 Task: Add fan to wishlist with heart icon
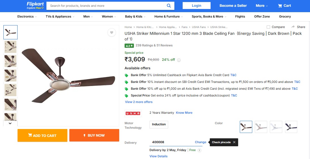pos(112,33)
